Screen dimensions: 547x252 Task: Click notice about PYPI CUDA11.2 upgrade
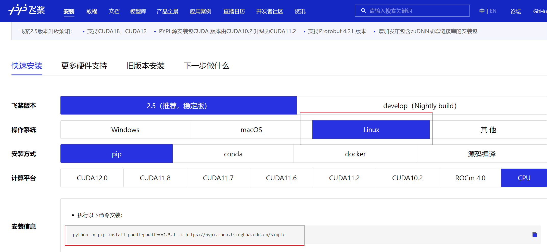click(x=227, y=31)
